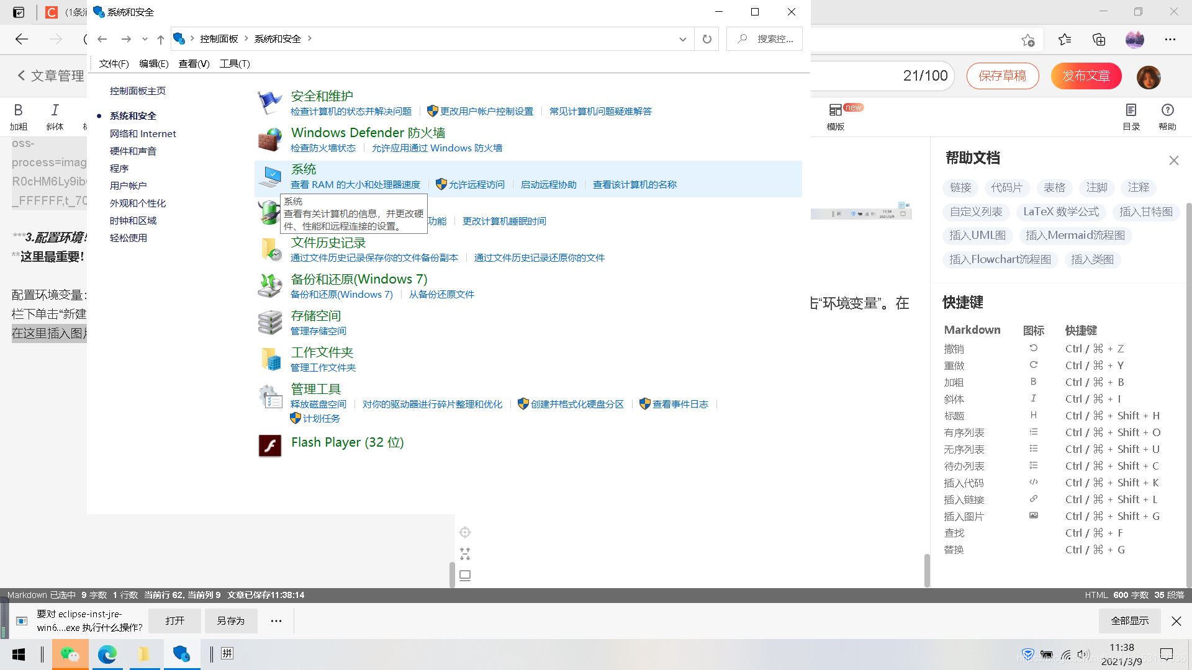The height and width of the screenshot is (670, 1192).
Task: Open recent pages dropdown next to forward button
Action: 145,38
